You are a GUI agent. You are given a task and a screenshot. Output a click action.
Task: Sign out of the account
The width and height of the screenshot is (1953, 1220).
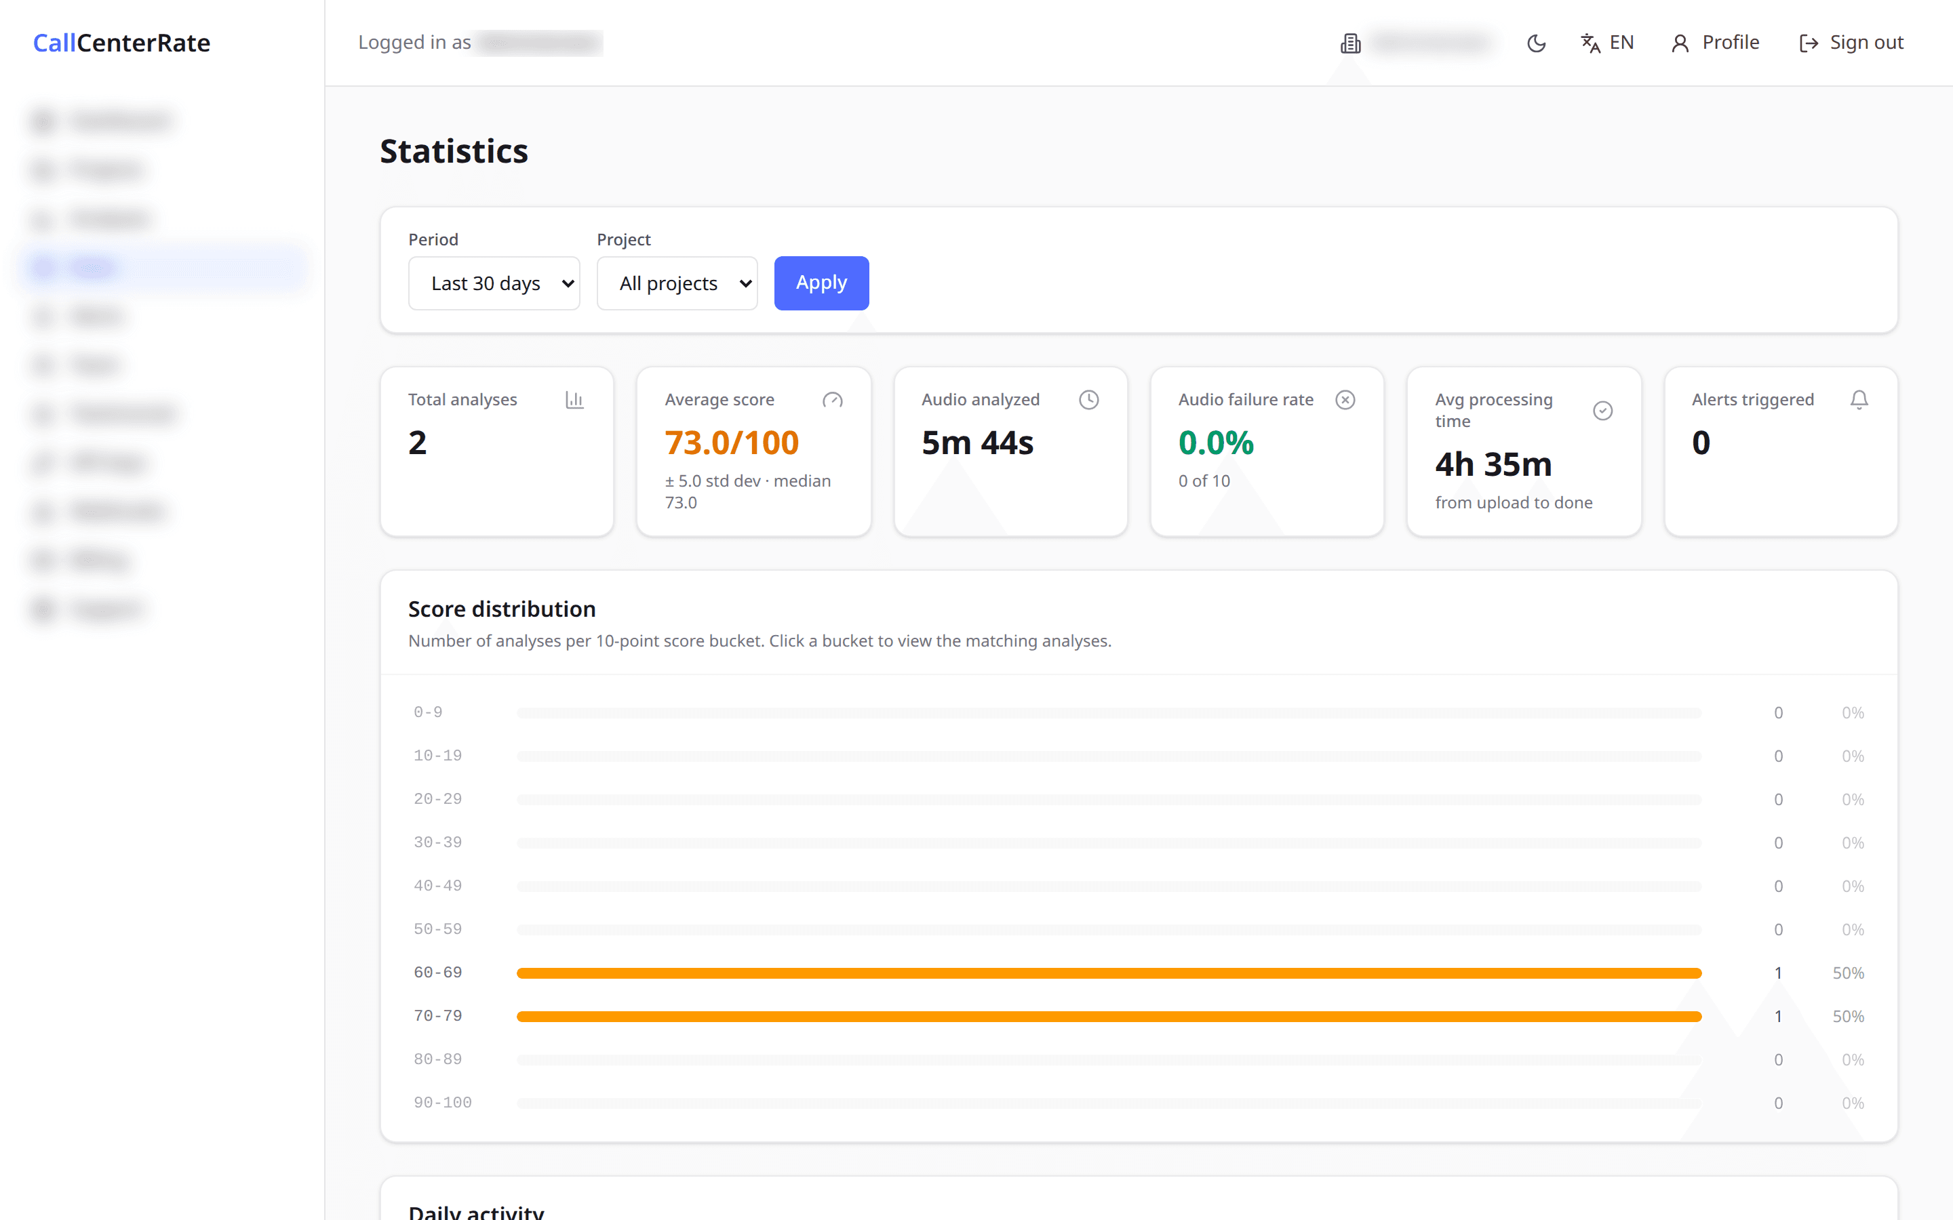[x=1851, y=43]
